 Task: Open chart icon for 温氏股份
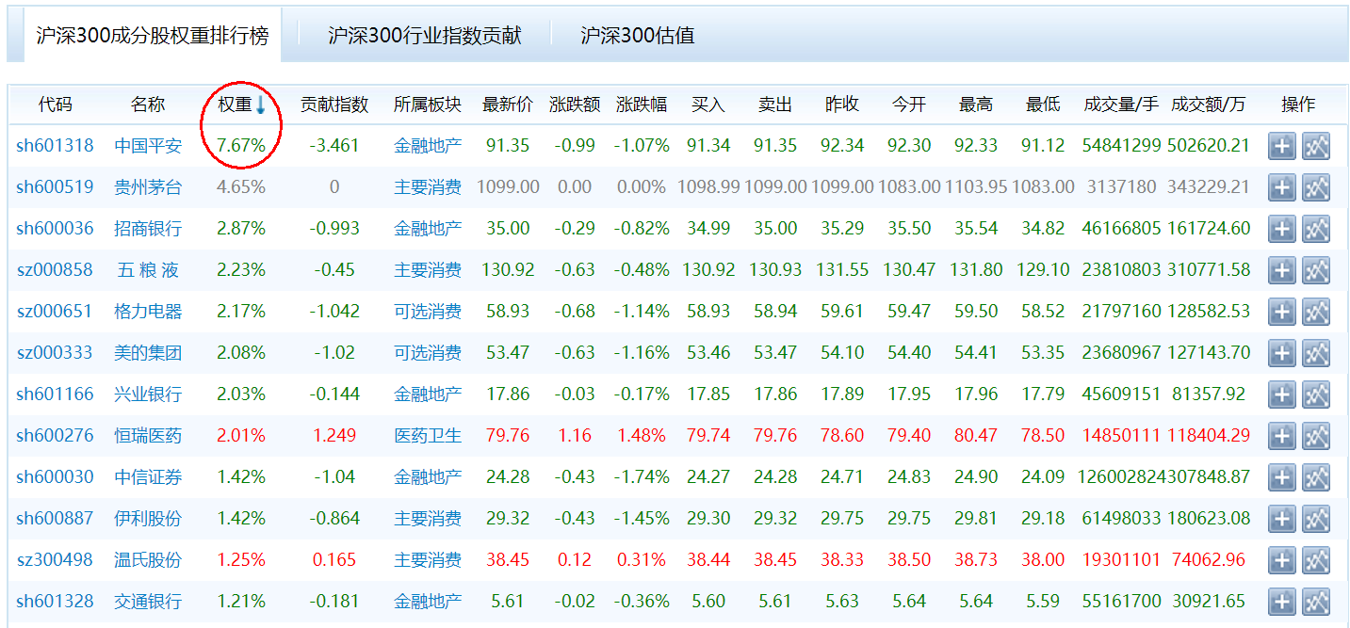[x=1316, y=560]
